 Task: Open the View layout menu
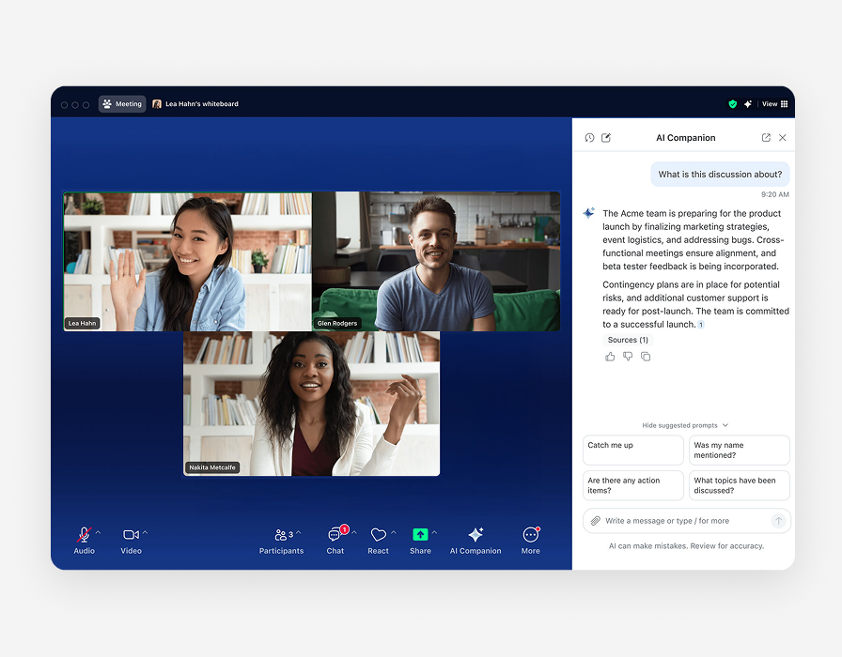[775, 104]
